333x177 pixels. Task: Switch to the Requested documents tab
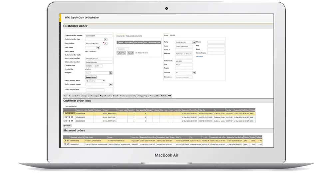click(x=134, y=36)
